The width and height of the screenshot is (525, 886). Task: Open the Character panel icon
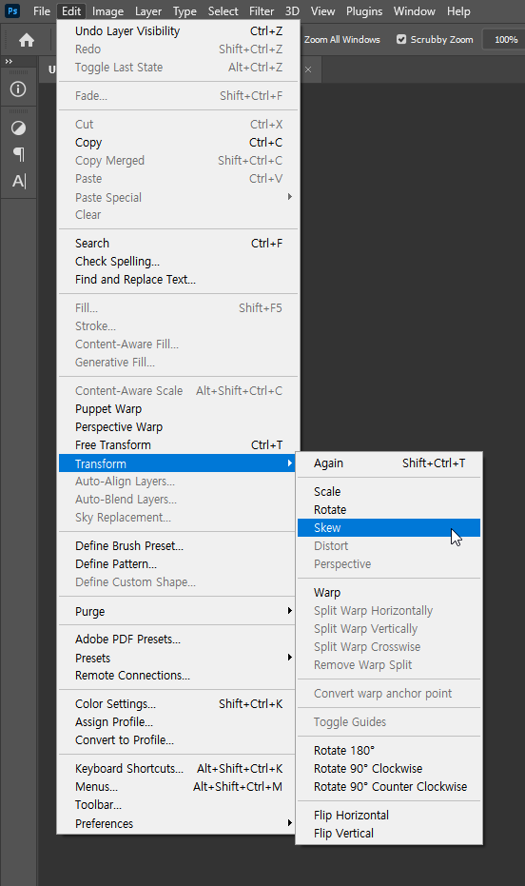tap(19, 181)
